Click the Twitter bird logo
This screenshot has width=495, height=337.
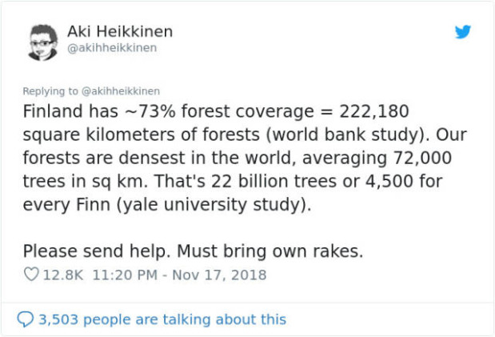pos(463,33)
